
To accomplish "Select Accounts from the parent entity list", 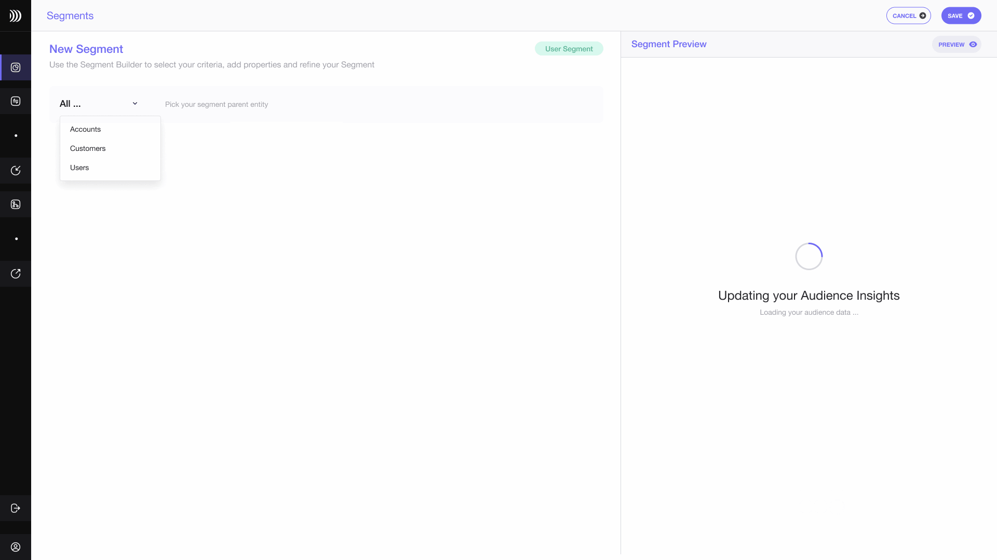I will coord(85,129).
